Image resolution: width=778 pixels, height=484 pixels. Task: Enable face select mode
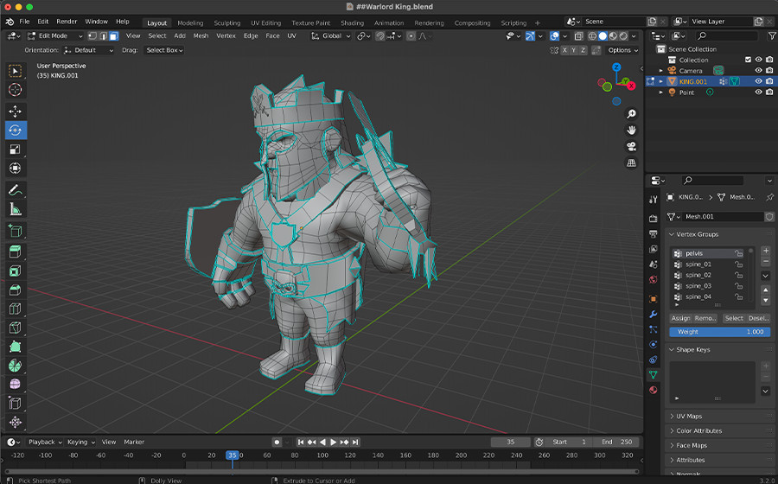pos(113,35)
